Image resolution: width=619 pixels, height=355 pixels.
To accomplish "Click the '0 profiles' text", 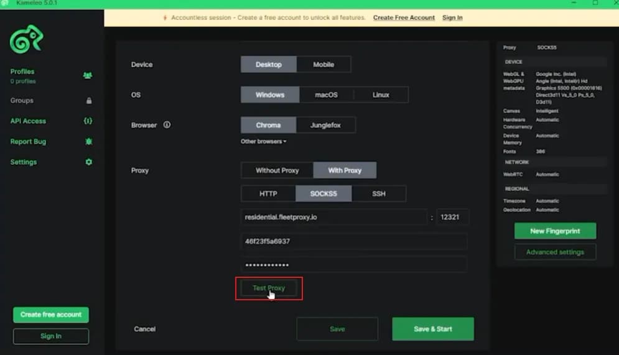I will 23,81.
